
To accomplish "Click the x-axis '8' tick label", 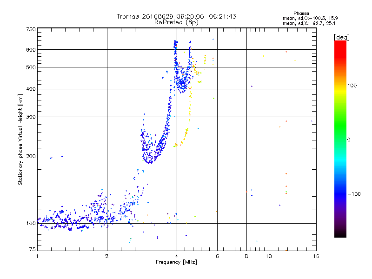I will pyautogui.click(x=246, y=256).
